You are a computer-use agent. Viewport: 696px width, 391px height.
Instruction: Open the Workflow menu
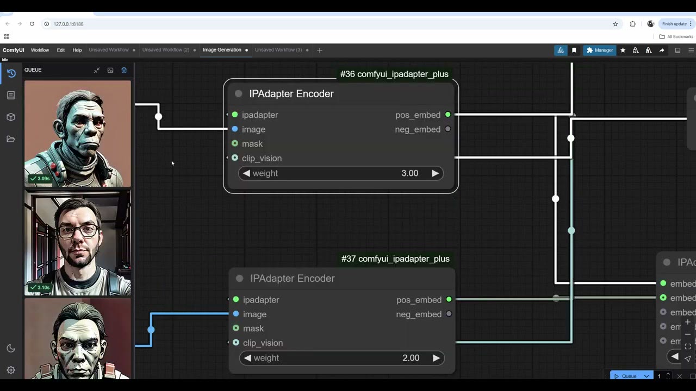(x=40, y=50)
